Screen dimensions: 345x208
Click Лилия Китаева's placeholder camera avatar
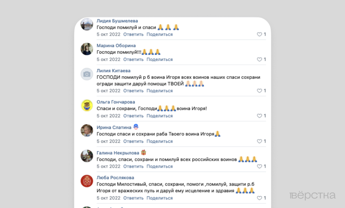point(87,74)
